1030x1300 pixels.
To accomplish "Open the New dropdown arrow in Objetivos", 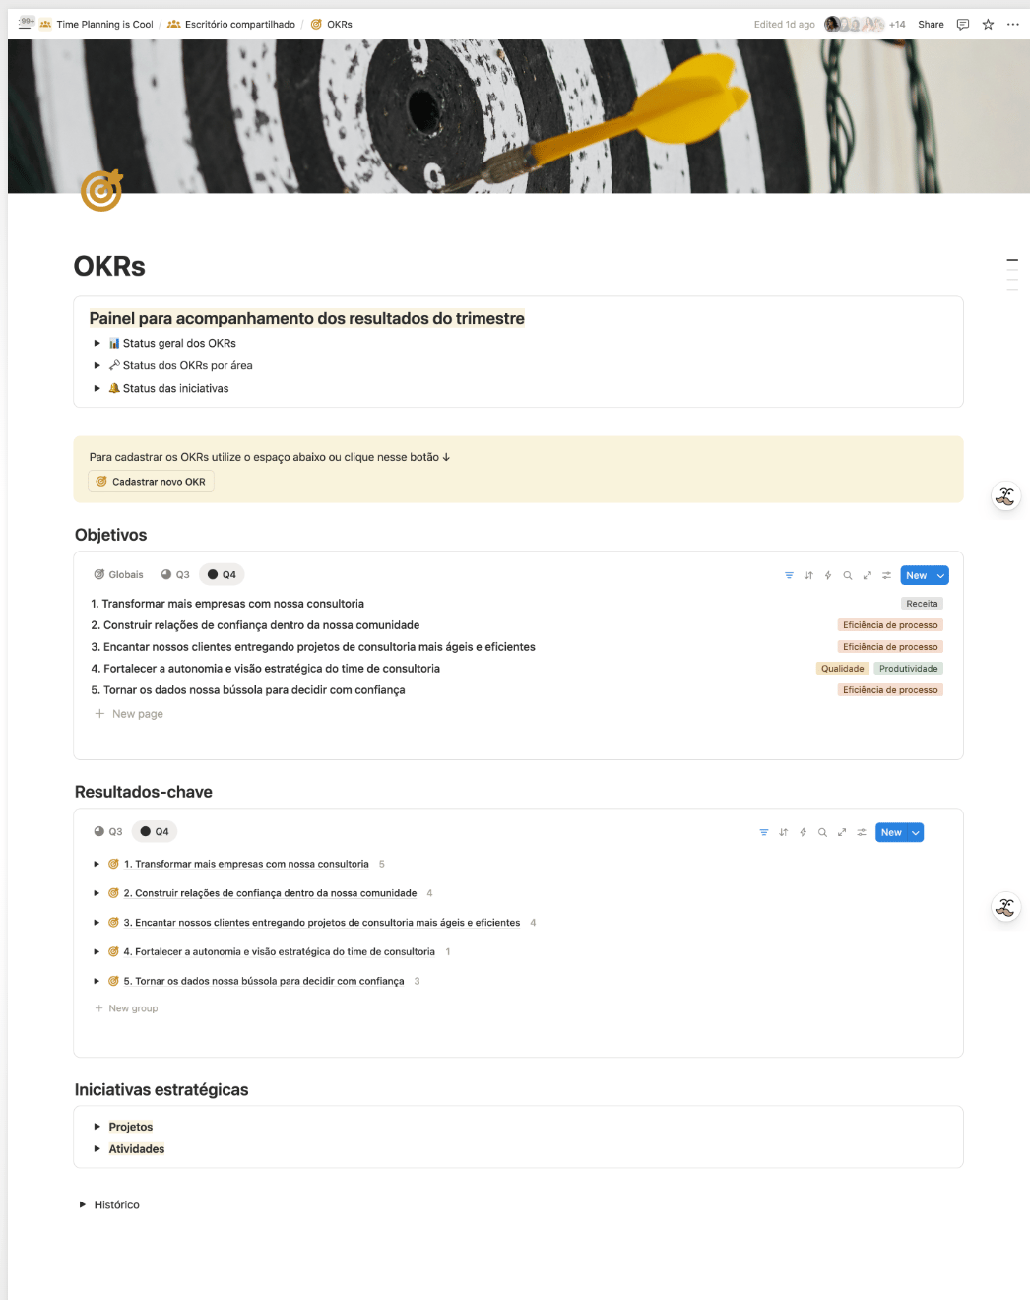I will click(940, 576).
